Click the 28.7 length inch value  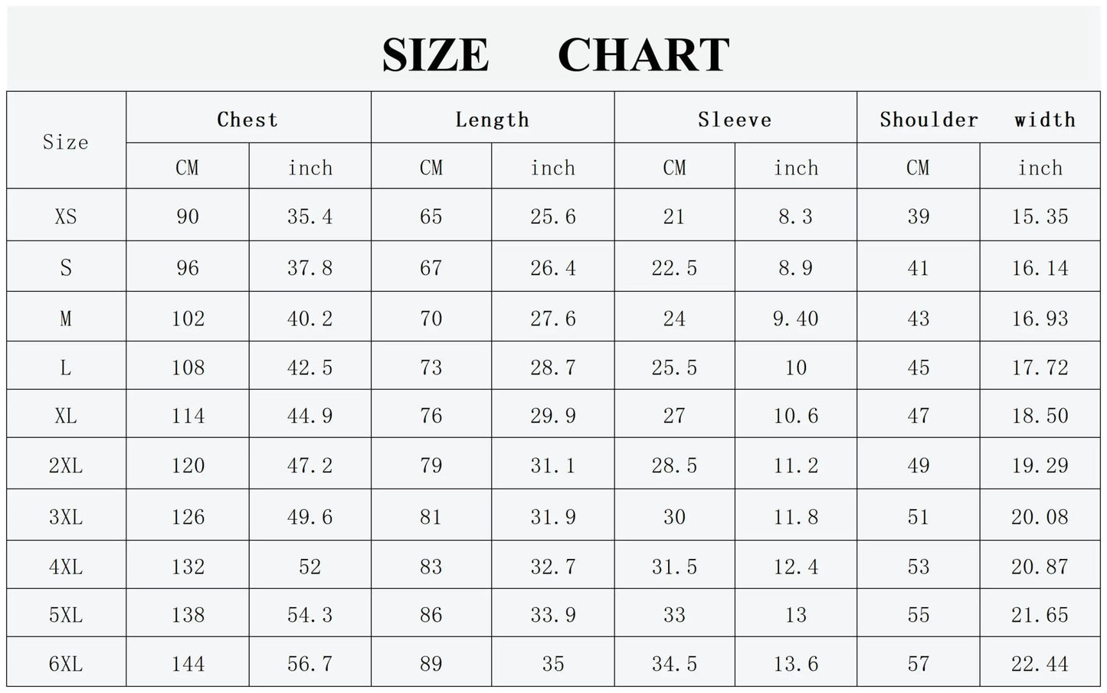553,368
